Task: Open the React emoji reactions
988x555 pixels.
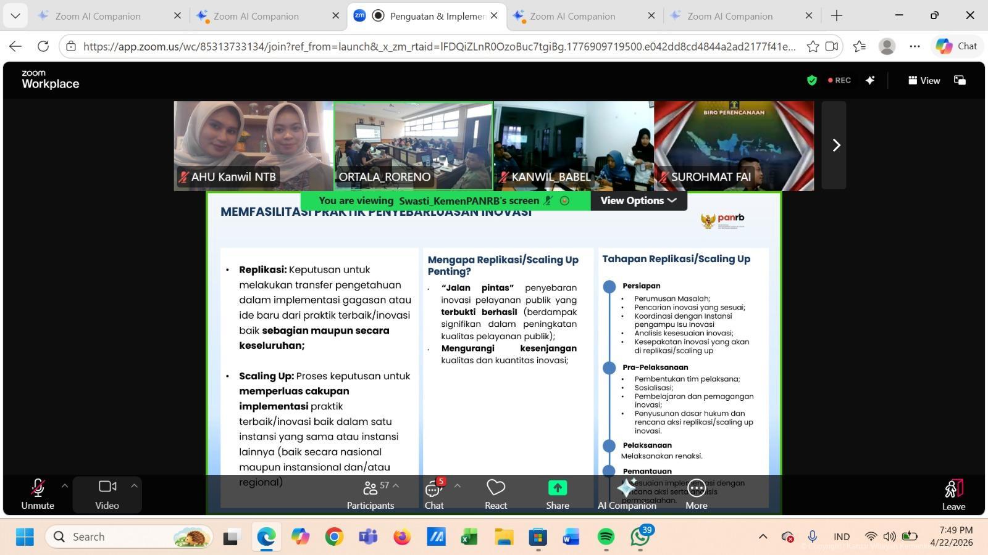Action: [x=495, y=494]
